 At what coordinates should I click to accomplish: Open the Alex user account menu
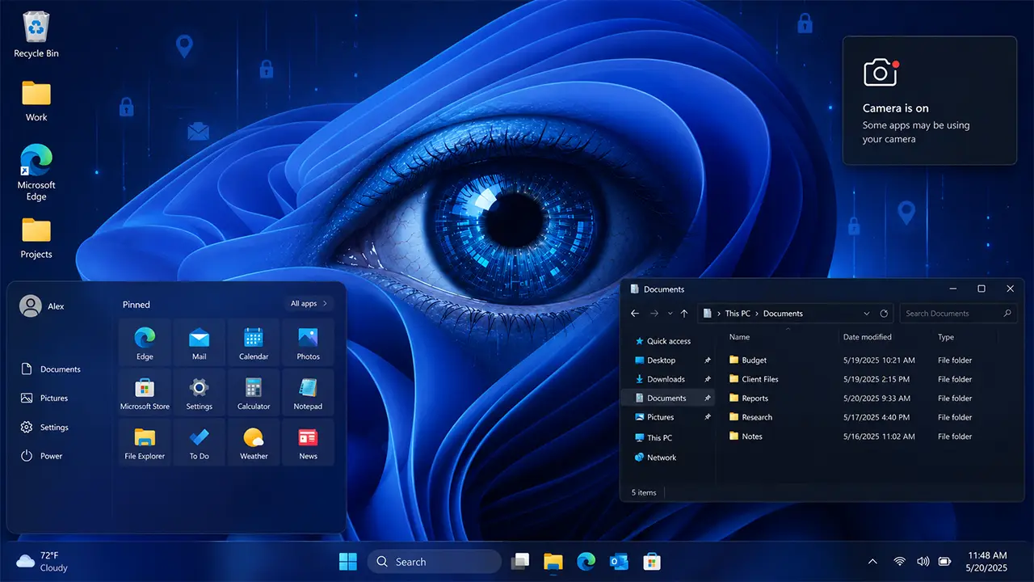[x=42, y=306]
